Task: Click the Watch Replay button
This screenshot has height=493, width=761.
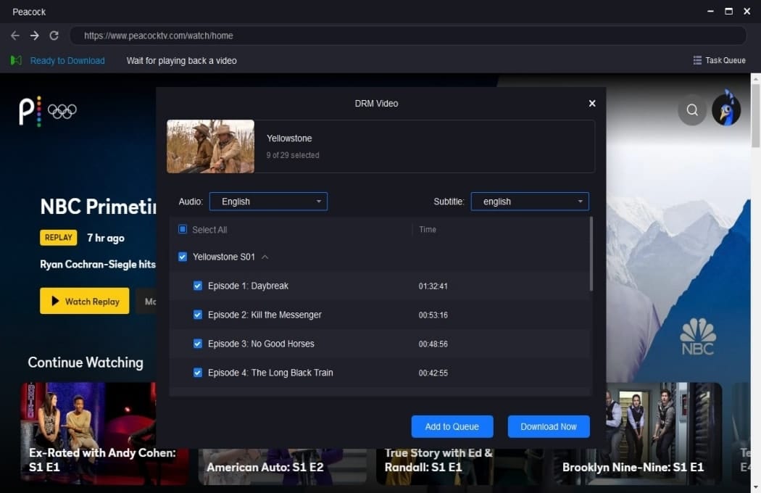Action: pos(85,301)
